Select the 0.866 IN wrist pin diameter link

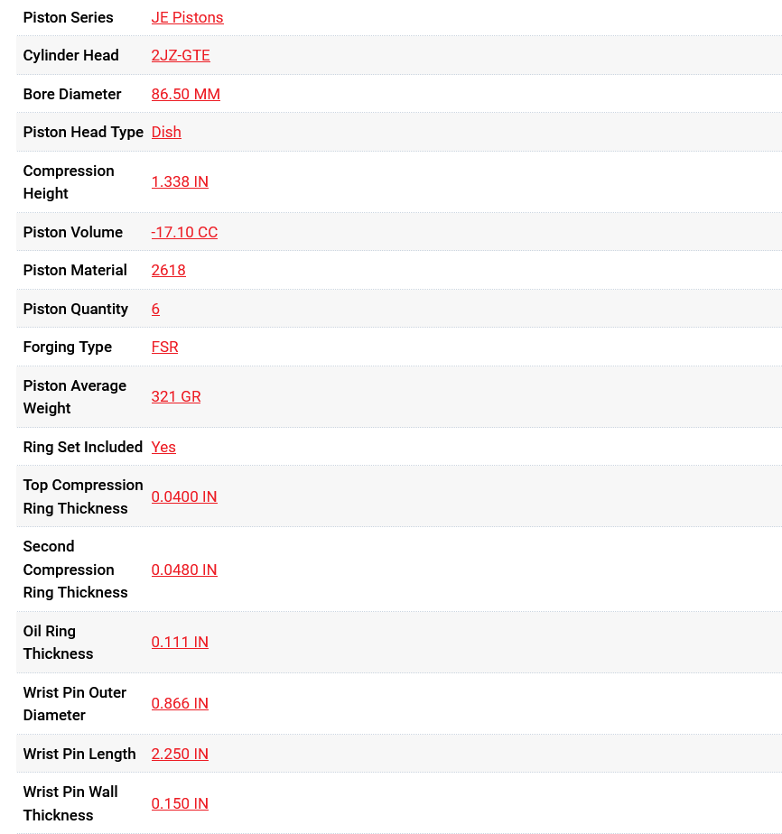pos(180,703)
